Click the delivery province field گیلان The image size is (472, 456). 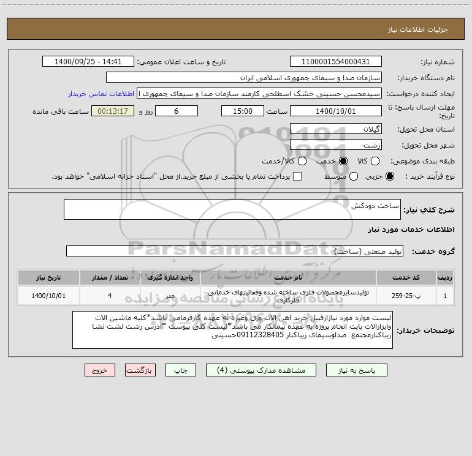tap(336, 129)
